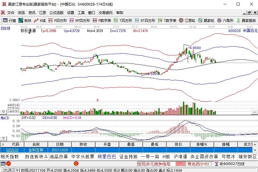Switch to 沪港通 sector tab
This screenshot has height=172, width=258.
pyautogui.click(x=180, y=157)
